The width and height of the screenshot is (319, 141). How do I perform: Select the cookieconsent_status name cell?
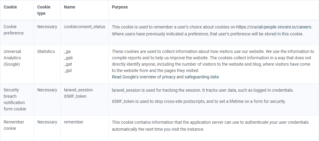(85, 27)
